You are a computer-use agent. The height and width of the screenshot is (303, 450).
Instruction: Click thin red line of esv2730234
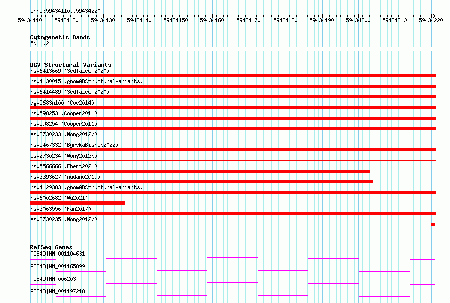tap(233, 161)
